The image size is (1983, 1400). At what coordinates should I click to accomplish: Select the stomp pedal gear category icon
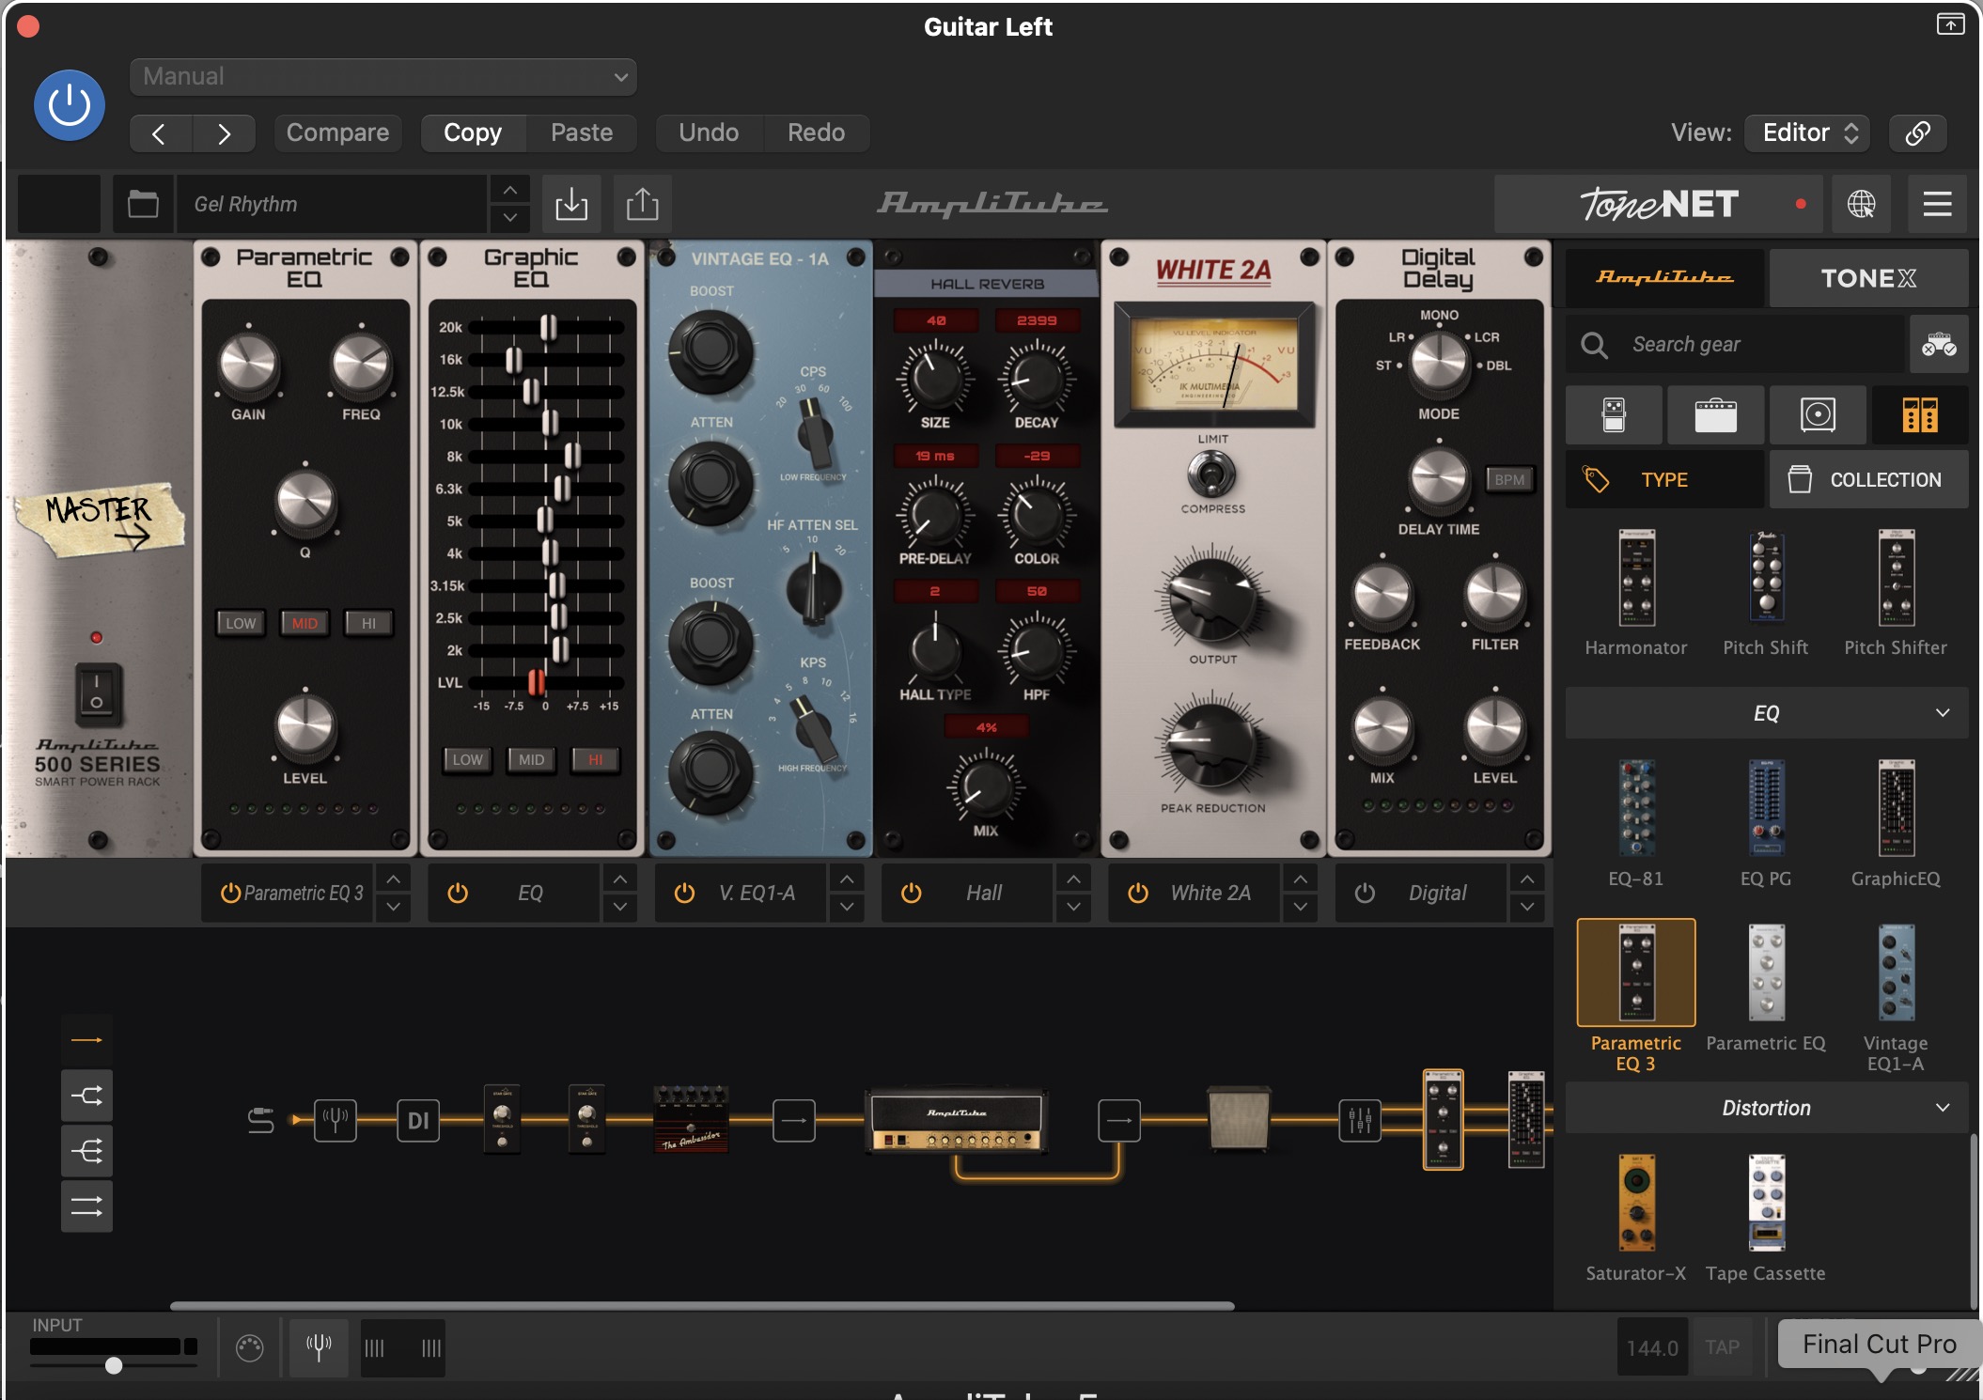(1614, 414)
